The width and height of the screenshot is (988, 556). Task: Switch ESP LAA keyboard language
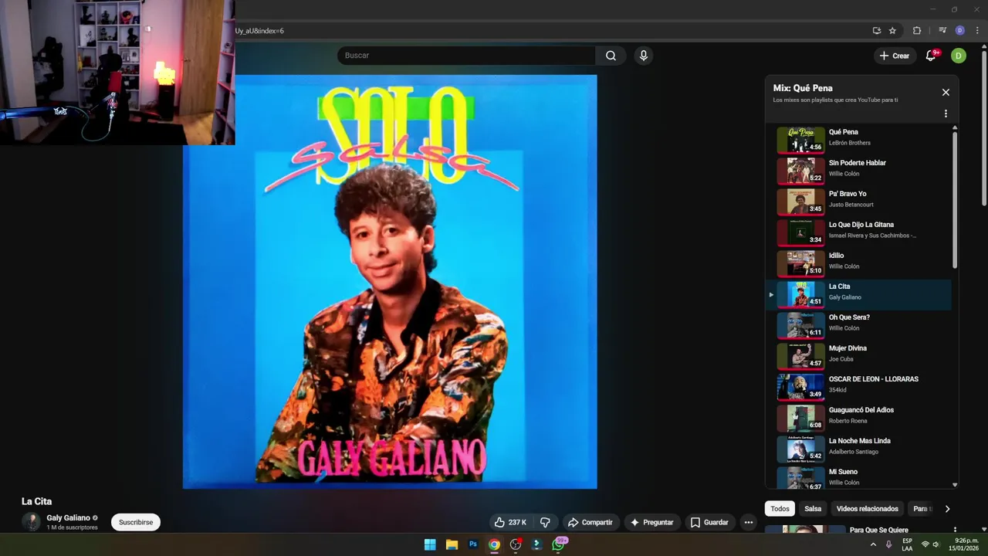[907, 544]
